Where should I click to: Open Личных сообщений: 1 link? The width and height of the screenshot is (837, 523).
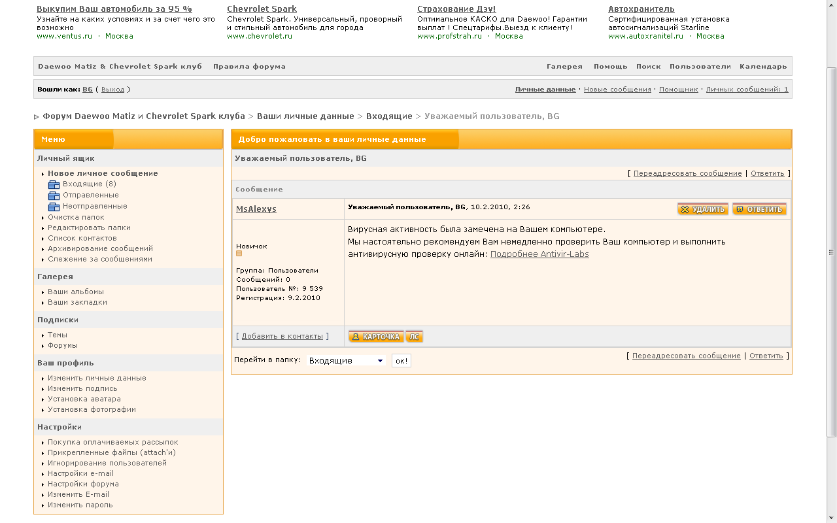point(747,90)
